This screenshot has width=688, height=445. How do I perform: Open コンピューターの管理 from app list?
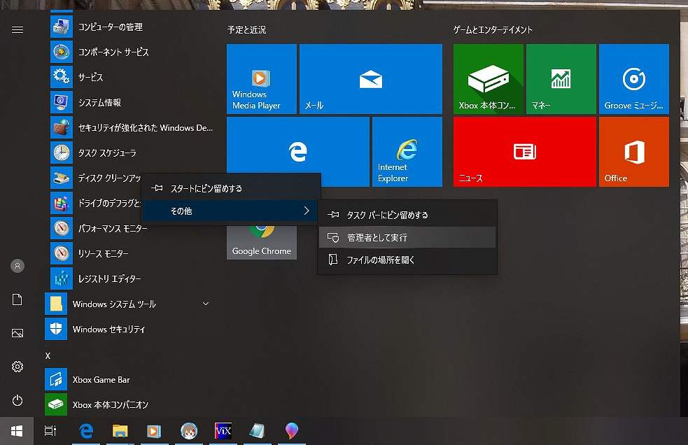132,27
